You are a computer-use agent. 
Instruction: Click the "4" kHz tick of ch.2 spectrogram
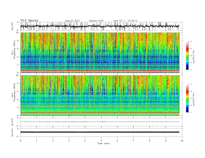[x=18, y=100]
